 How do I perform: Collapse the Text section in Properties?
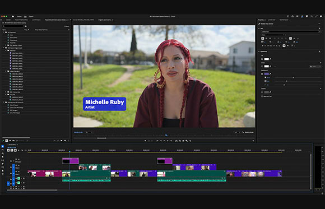[259, 29]
